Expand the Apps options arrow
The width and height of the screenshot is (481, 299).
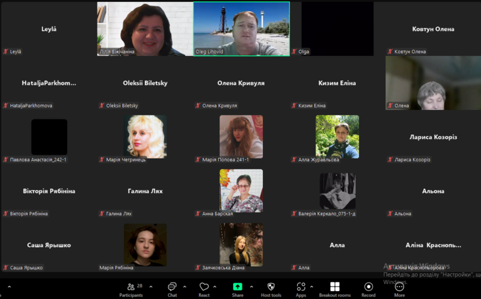[x=312, y=286]
